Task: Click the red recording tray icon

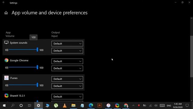Action: click(x=139, y=105)
